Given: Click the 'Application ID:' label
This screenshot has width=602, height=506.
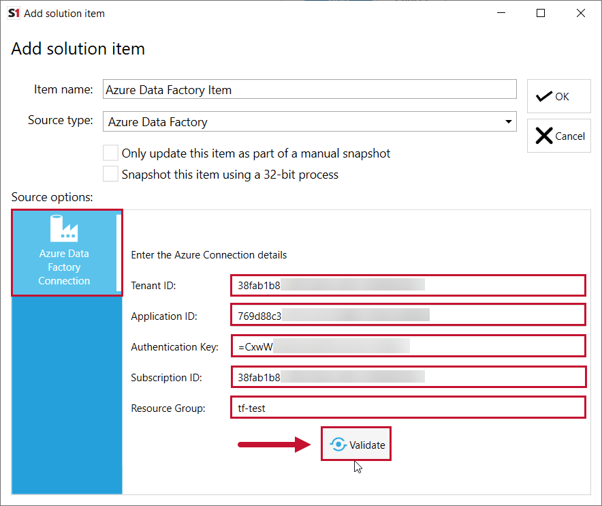Looking at the screenshot, I should [164, 316].
